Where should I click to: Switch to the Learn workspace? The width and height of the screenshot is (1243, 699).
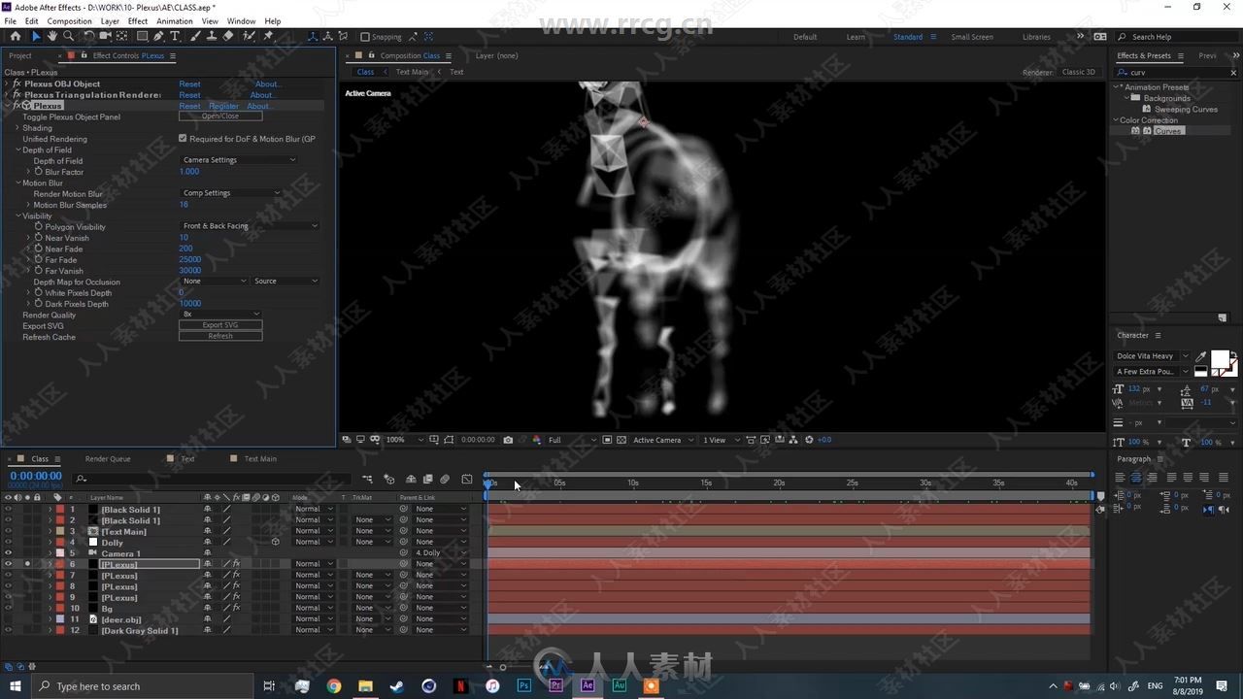pyautogui.click(x=856, y=37)
